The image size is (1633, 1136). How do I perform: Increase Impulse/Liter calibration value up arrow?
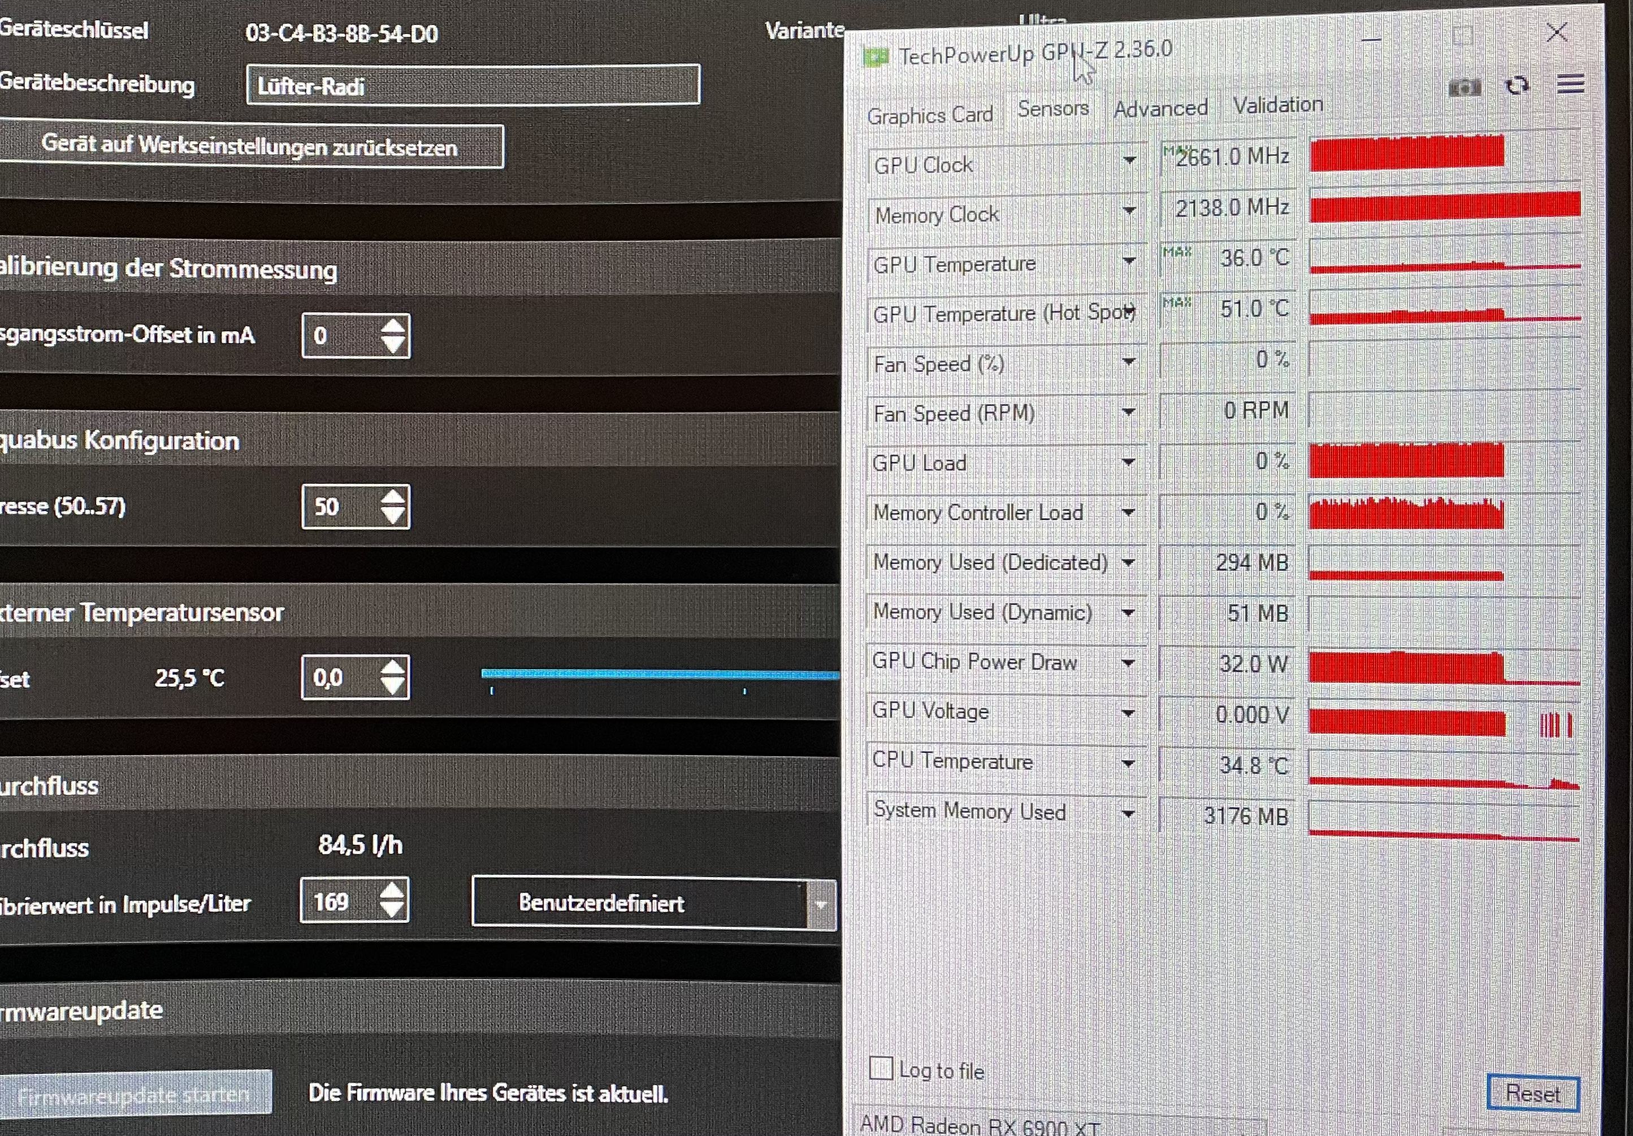coord(392,891)
